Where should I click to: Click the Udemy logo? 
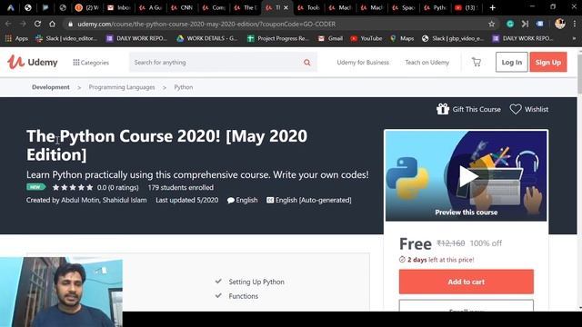[x=33, y=62]
